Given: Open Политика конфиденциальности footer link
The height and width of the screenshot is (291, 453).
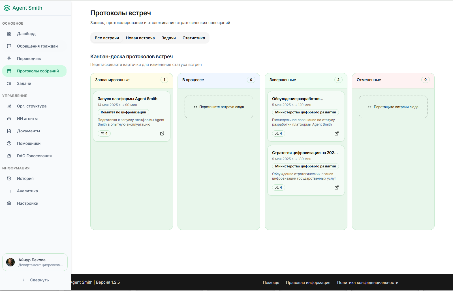Looking at the screenshot, I should pos(367,283).
